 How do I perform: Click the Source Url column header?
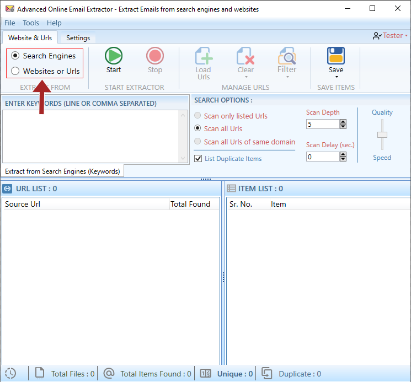click(86, 204)
